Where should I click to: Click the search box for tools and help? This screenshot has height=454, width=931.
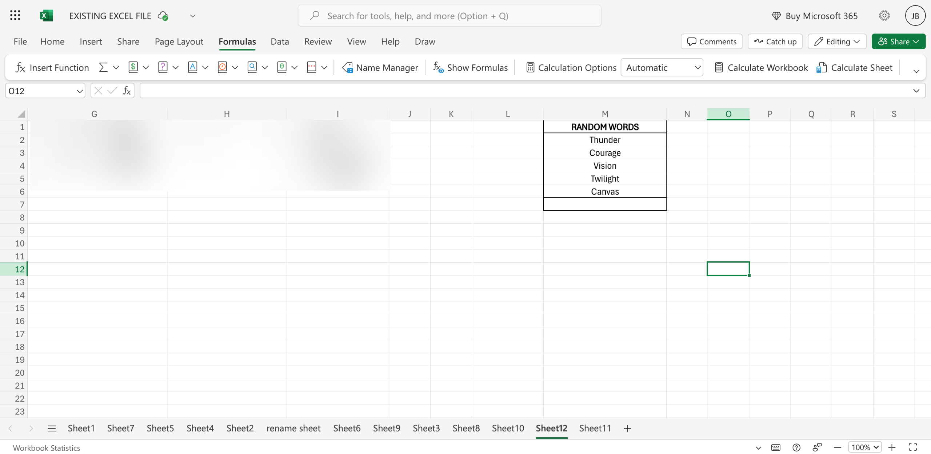pyautogui.click(x=449, y=16)
